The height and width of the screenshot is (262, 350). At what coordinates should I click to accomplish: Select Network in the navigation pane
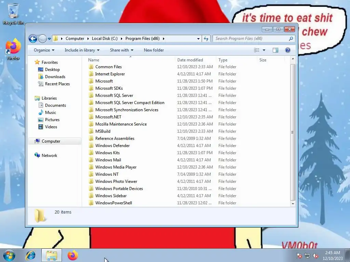(49, 156)
